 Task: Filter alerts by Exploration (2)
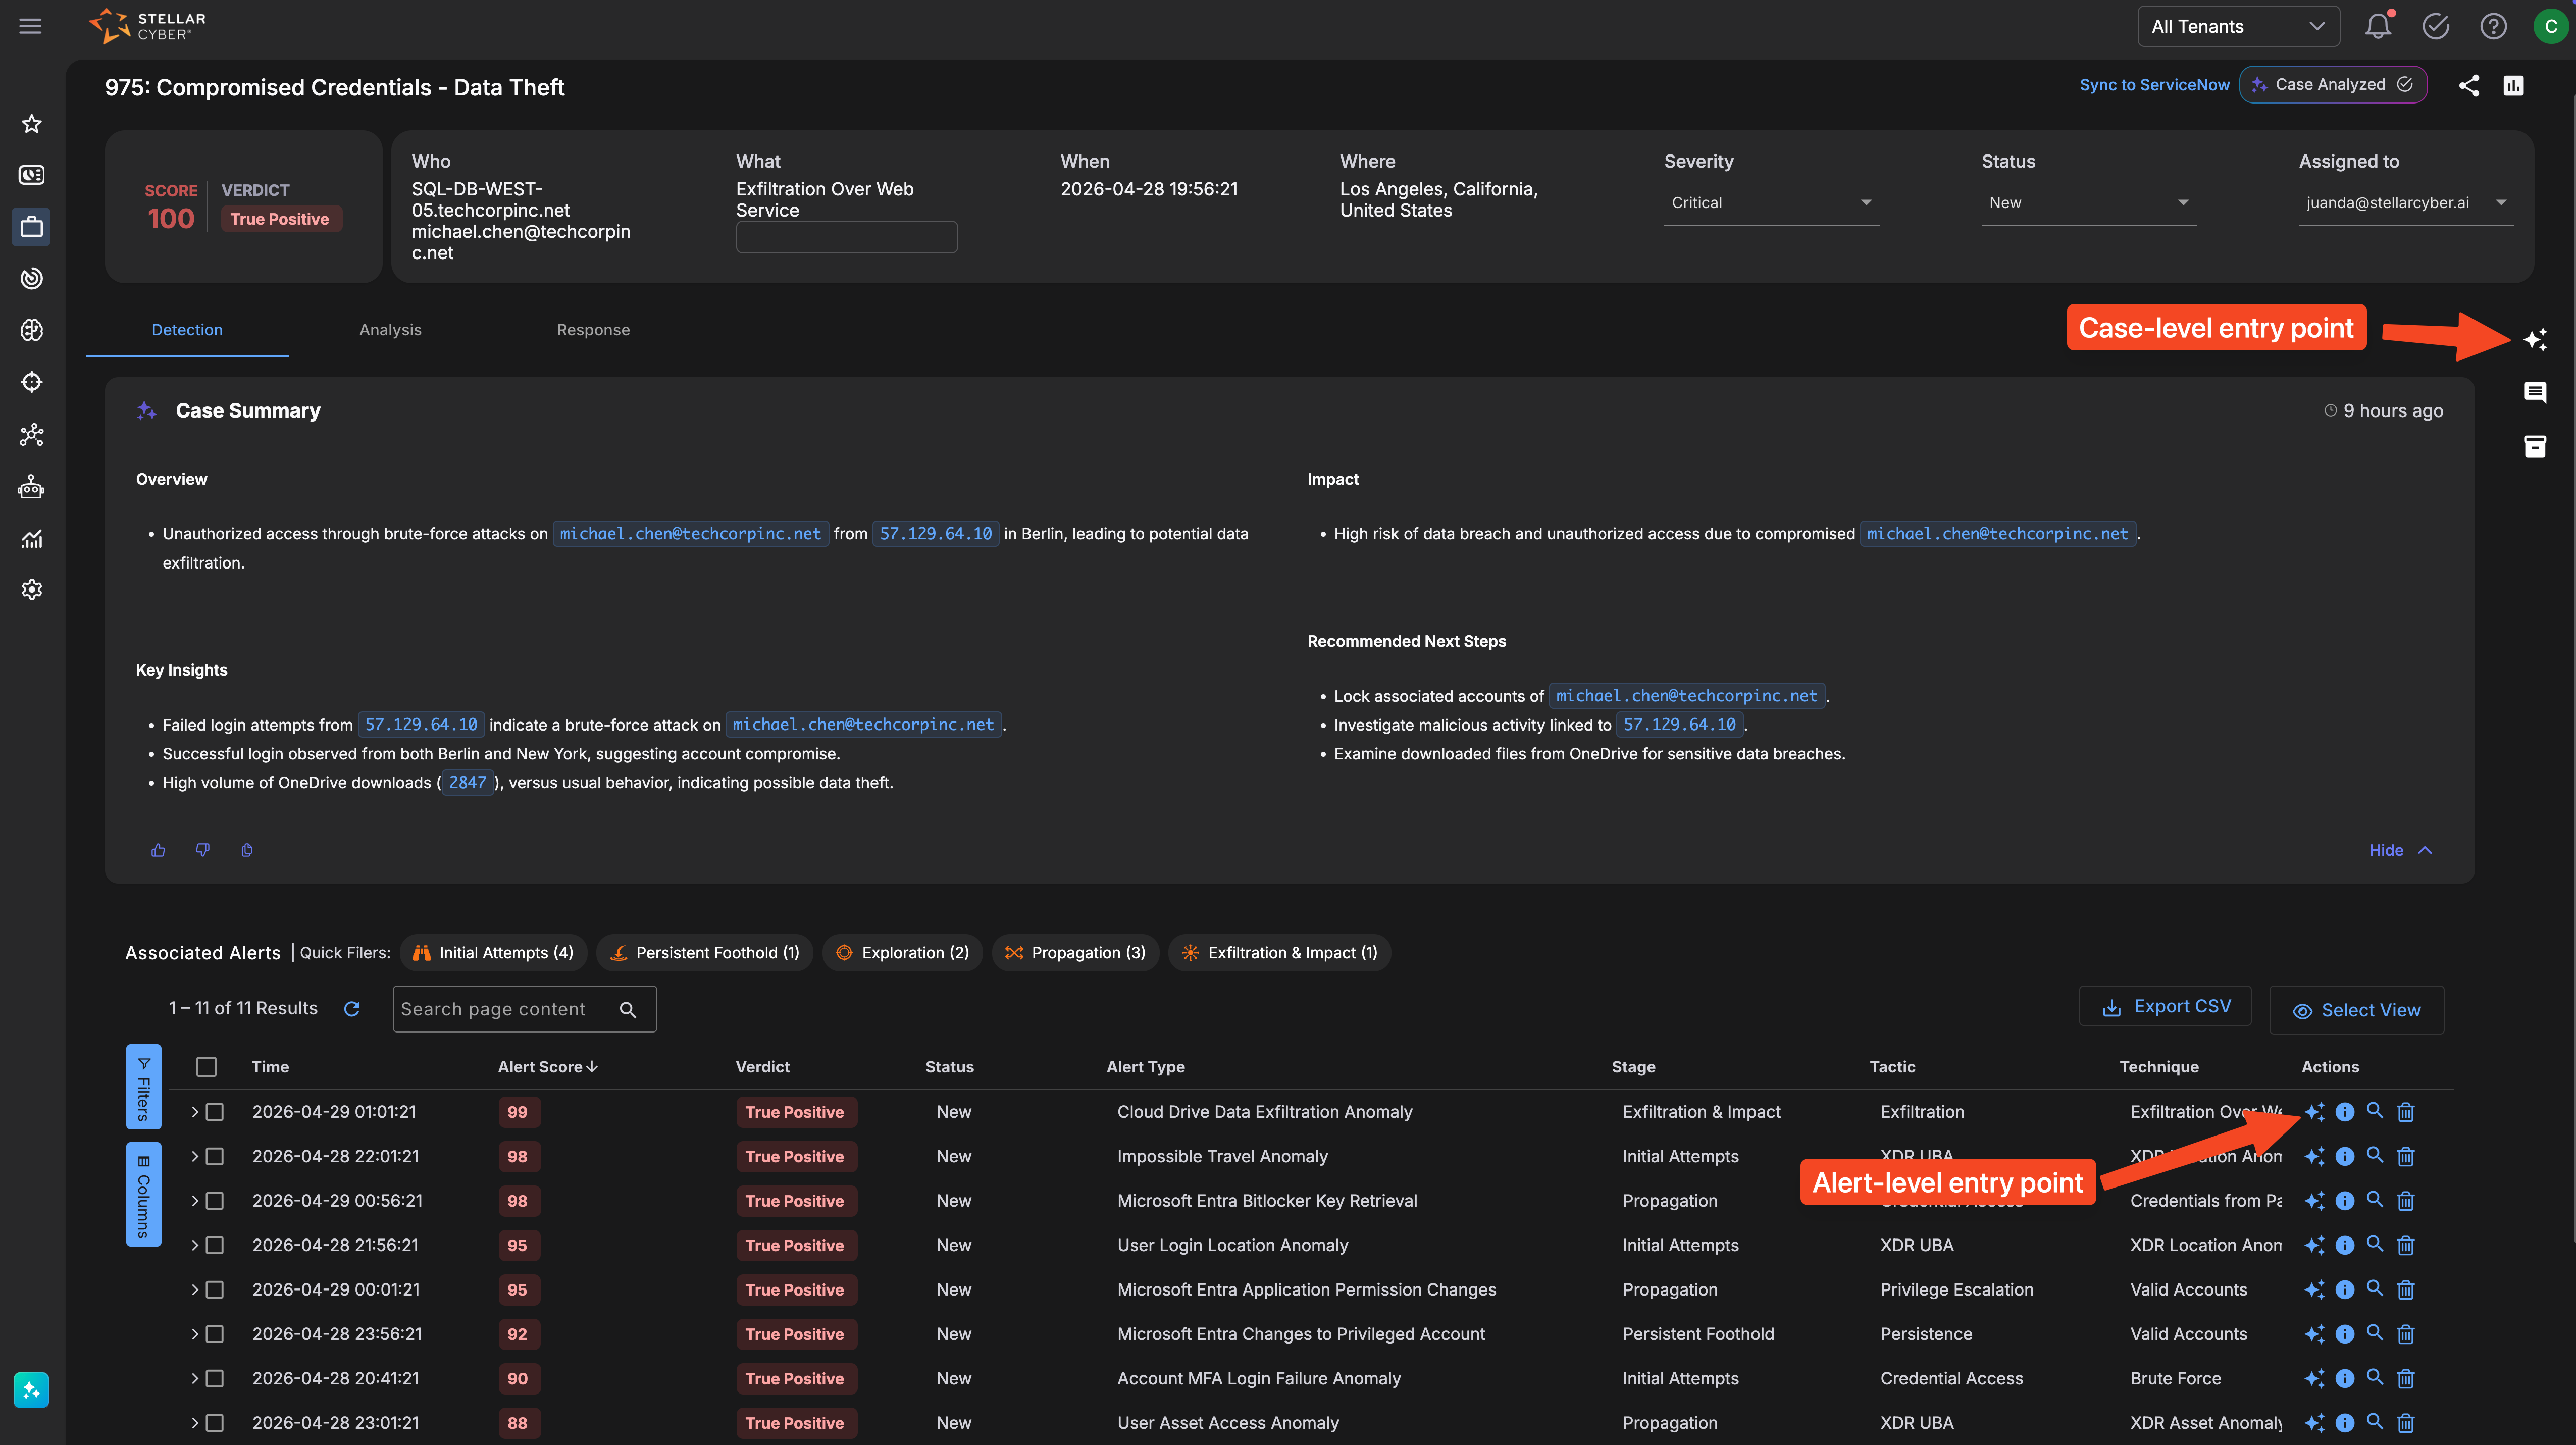point(902,953)
